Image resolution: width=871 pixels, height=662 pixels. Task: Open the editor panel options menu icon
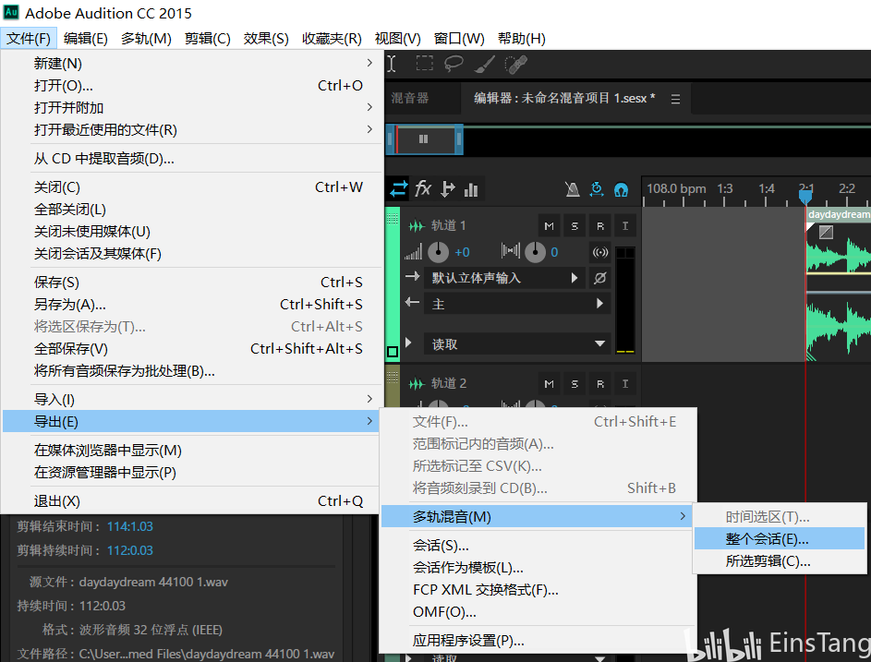coord(675,99)
